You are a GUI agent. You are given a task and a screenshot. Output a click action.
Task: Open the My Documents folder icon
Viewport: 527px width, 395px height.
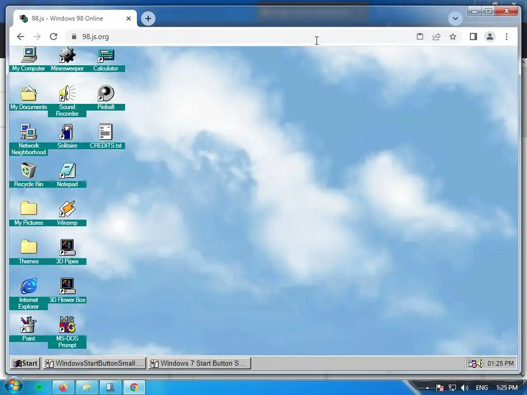click(29, 98)
